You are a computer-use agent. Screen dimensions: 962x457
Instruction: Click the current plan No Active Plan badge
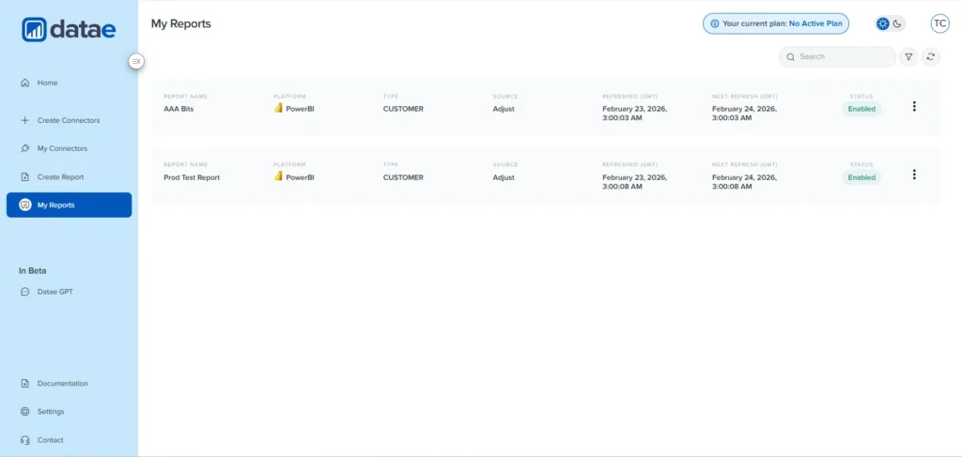[x=775, y=23]
